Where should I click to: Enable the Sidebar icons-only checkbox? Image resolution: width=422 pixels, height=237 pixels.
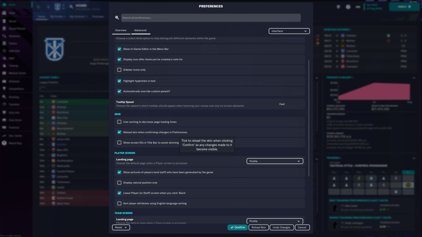119,70
